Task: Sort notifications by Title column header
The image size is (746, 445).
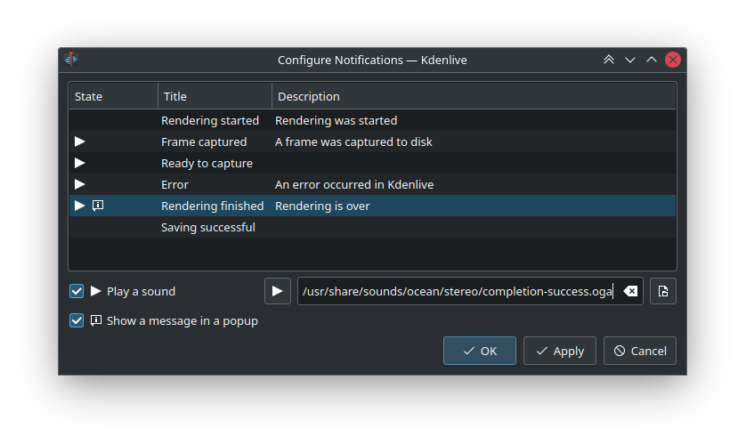Action: coord(215,96)
